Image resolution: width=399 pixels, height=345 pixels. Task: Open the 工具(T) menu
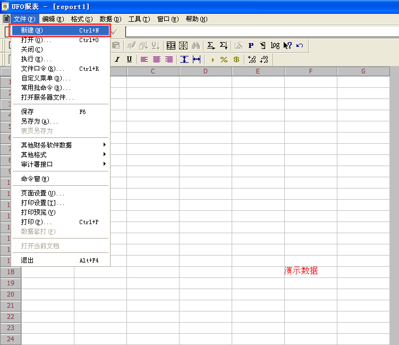[139, 19]
